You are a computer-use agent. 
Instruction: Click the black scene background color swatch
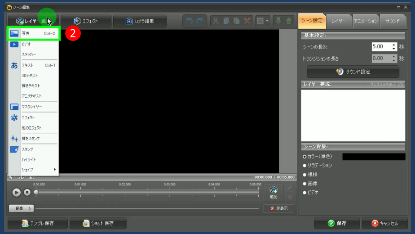(x=374, y=157)
